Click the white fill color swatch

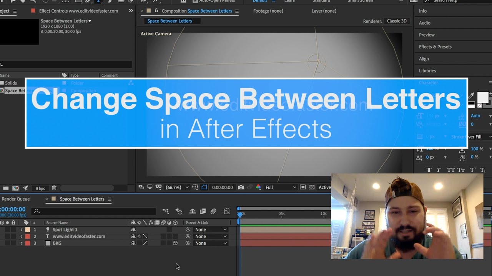[x=482, y=97]
